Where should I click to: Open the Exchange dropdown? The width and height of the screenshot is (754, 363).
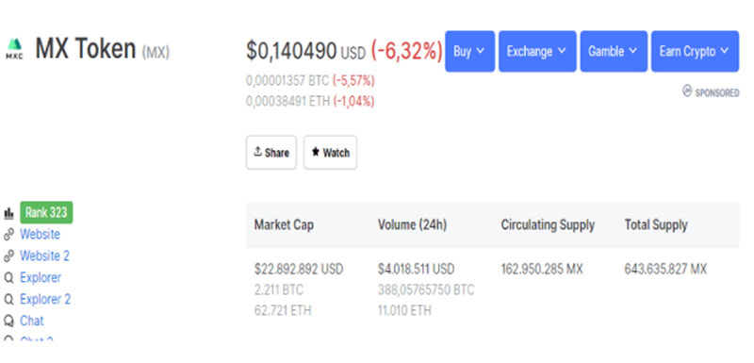click(537, 52)
